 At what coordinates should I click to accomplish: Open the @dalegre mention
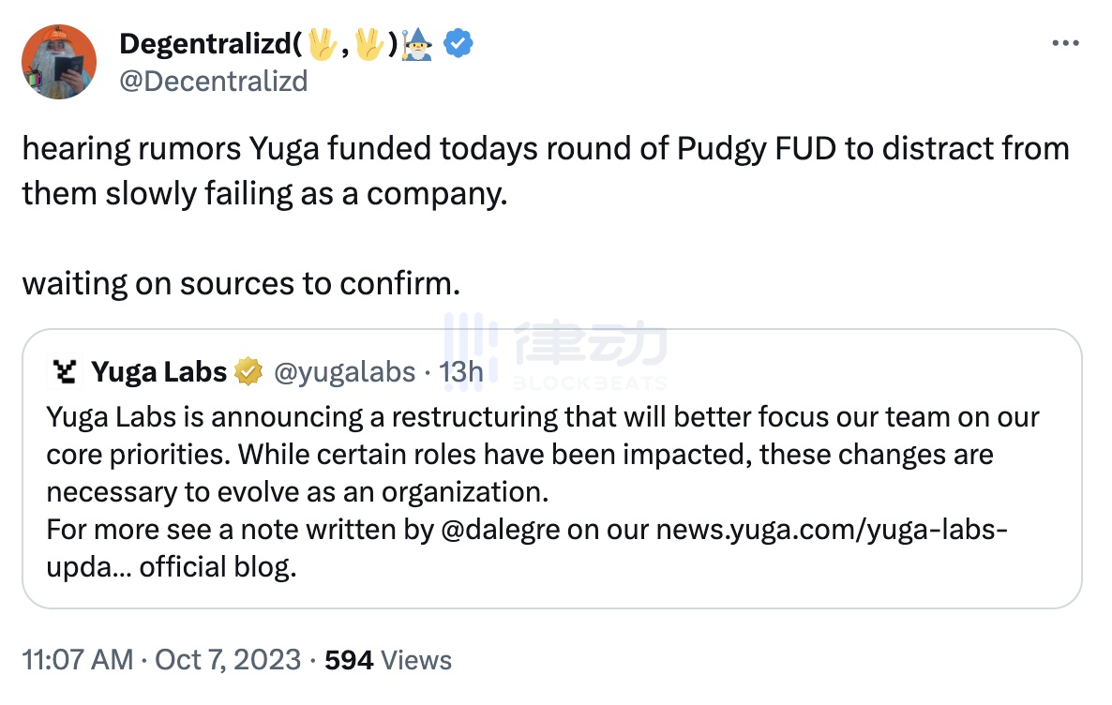pos(500,529)
